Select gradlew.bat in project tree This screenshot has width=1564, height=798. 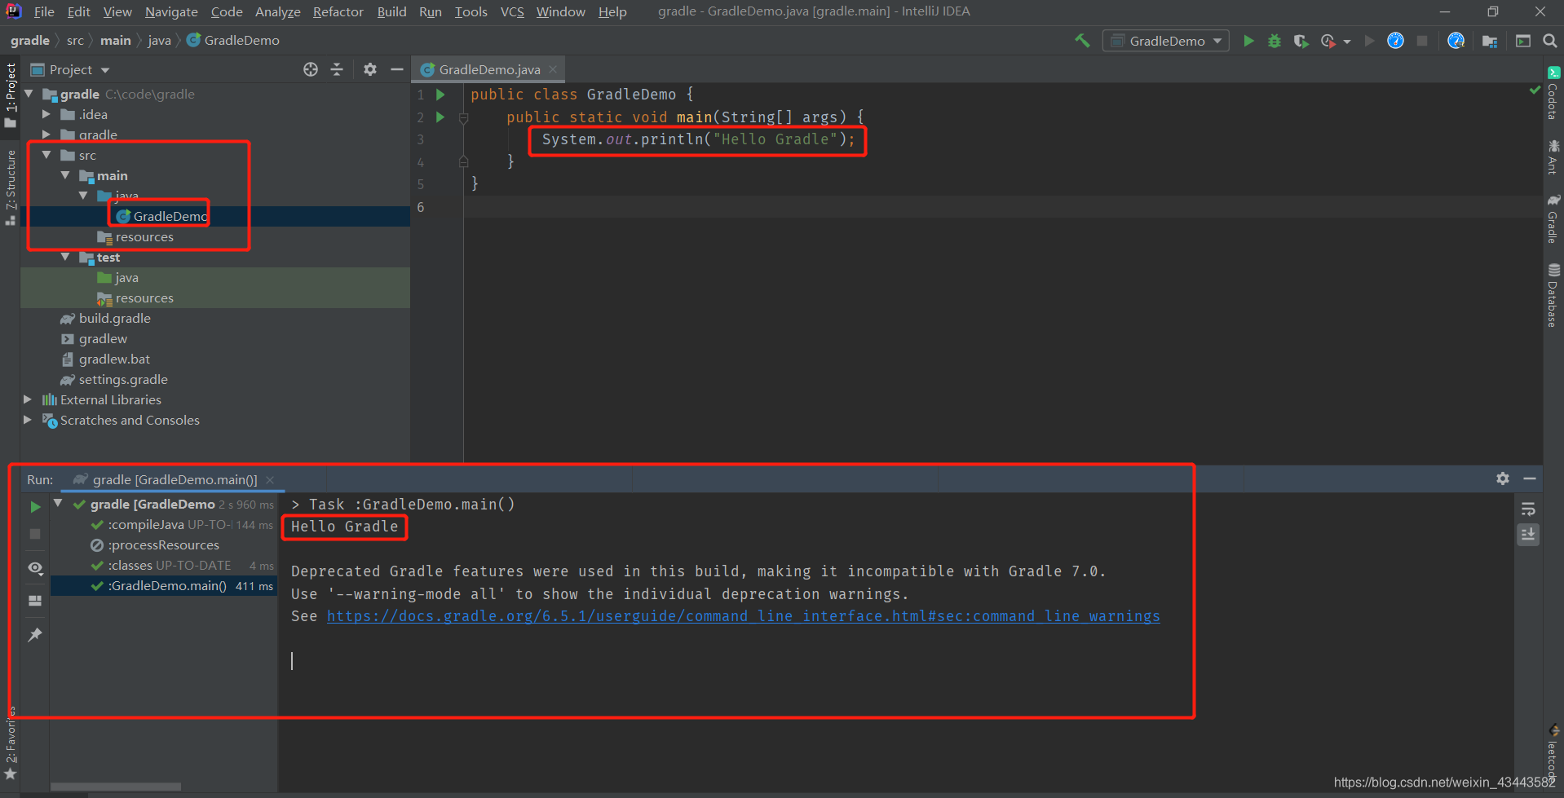114,359
